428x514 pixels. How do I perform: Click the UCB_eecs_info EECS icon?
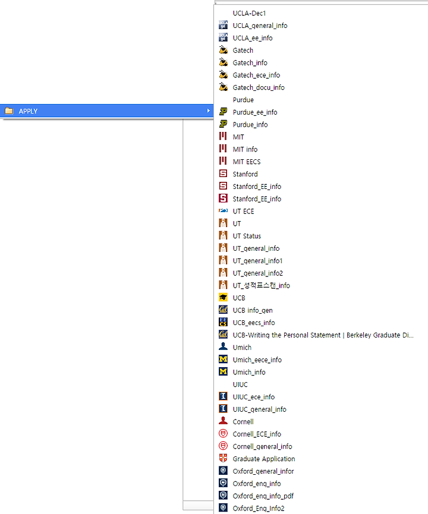(x=223, y=322)
